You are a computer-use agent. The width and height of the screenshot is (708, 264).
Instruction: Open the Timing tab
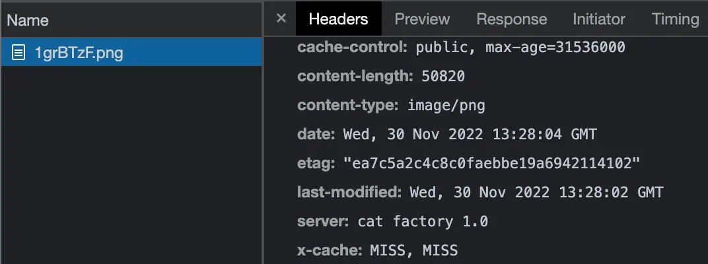675,18
